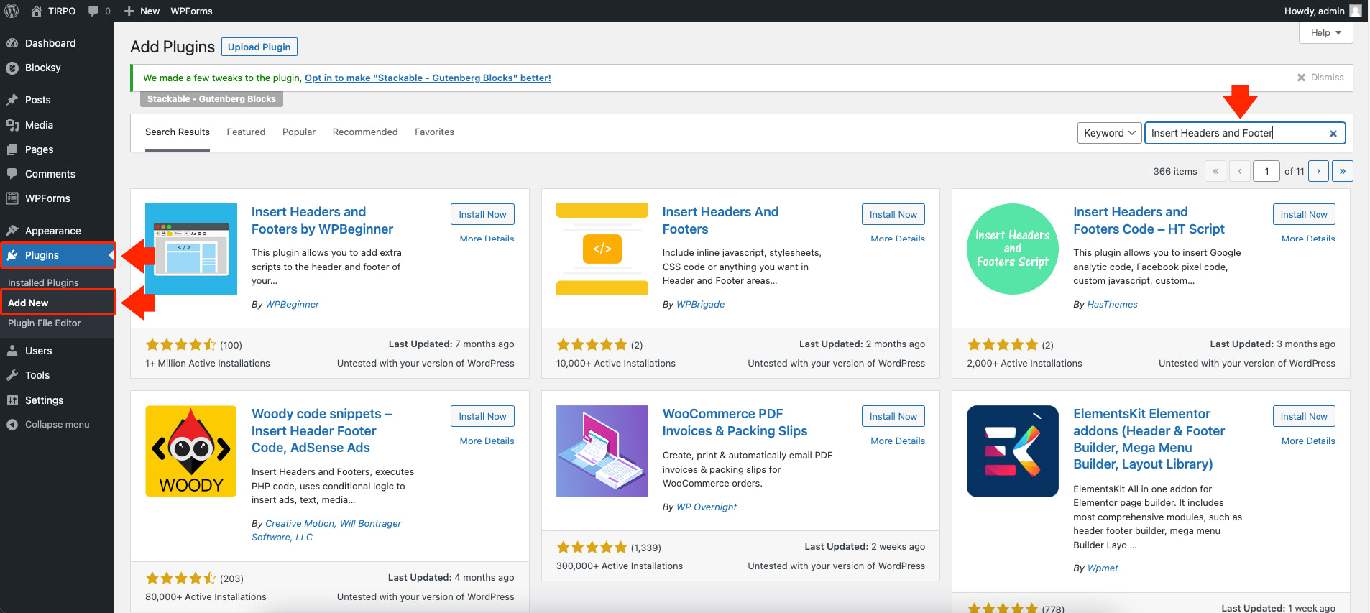
Task: Open ElementsKit plugin icon
Action: pos(1012,451)
